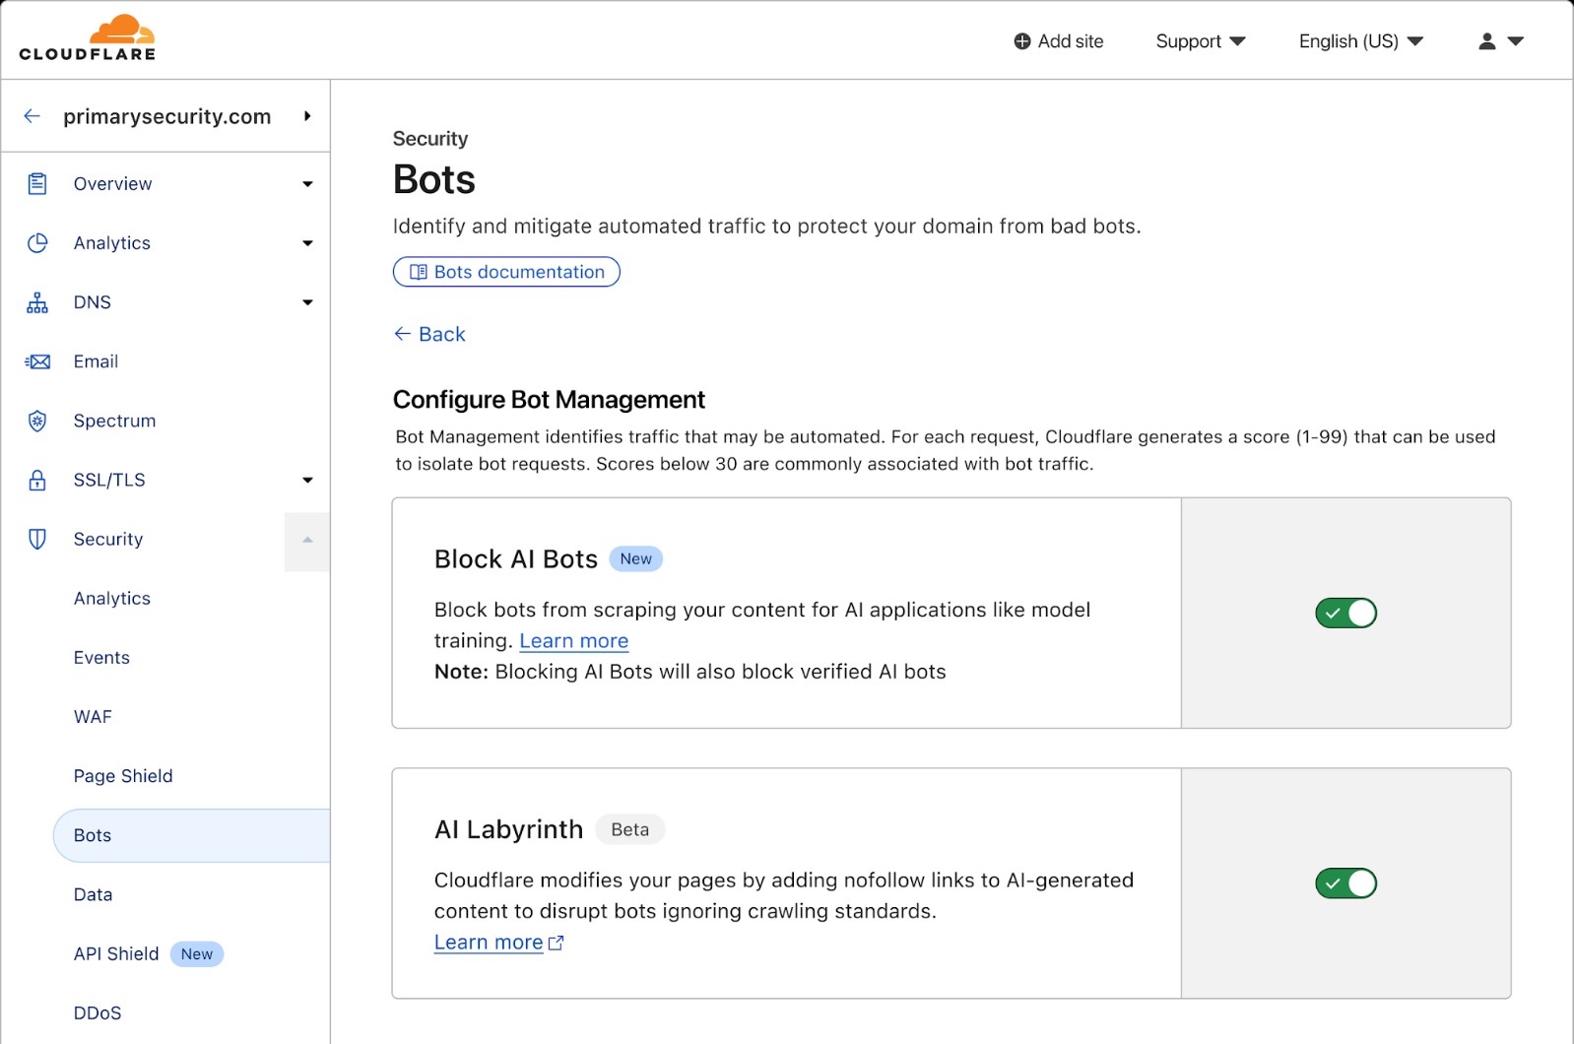Screen dimensions: 1574x1044
Task: Select Bots in the sidebar
Action: tap(191, 835)
